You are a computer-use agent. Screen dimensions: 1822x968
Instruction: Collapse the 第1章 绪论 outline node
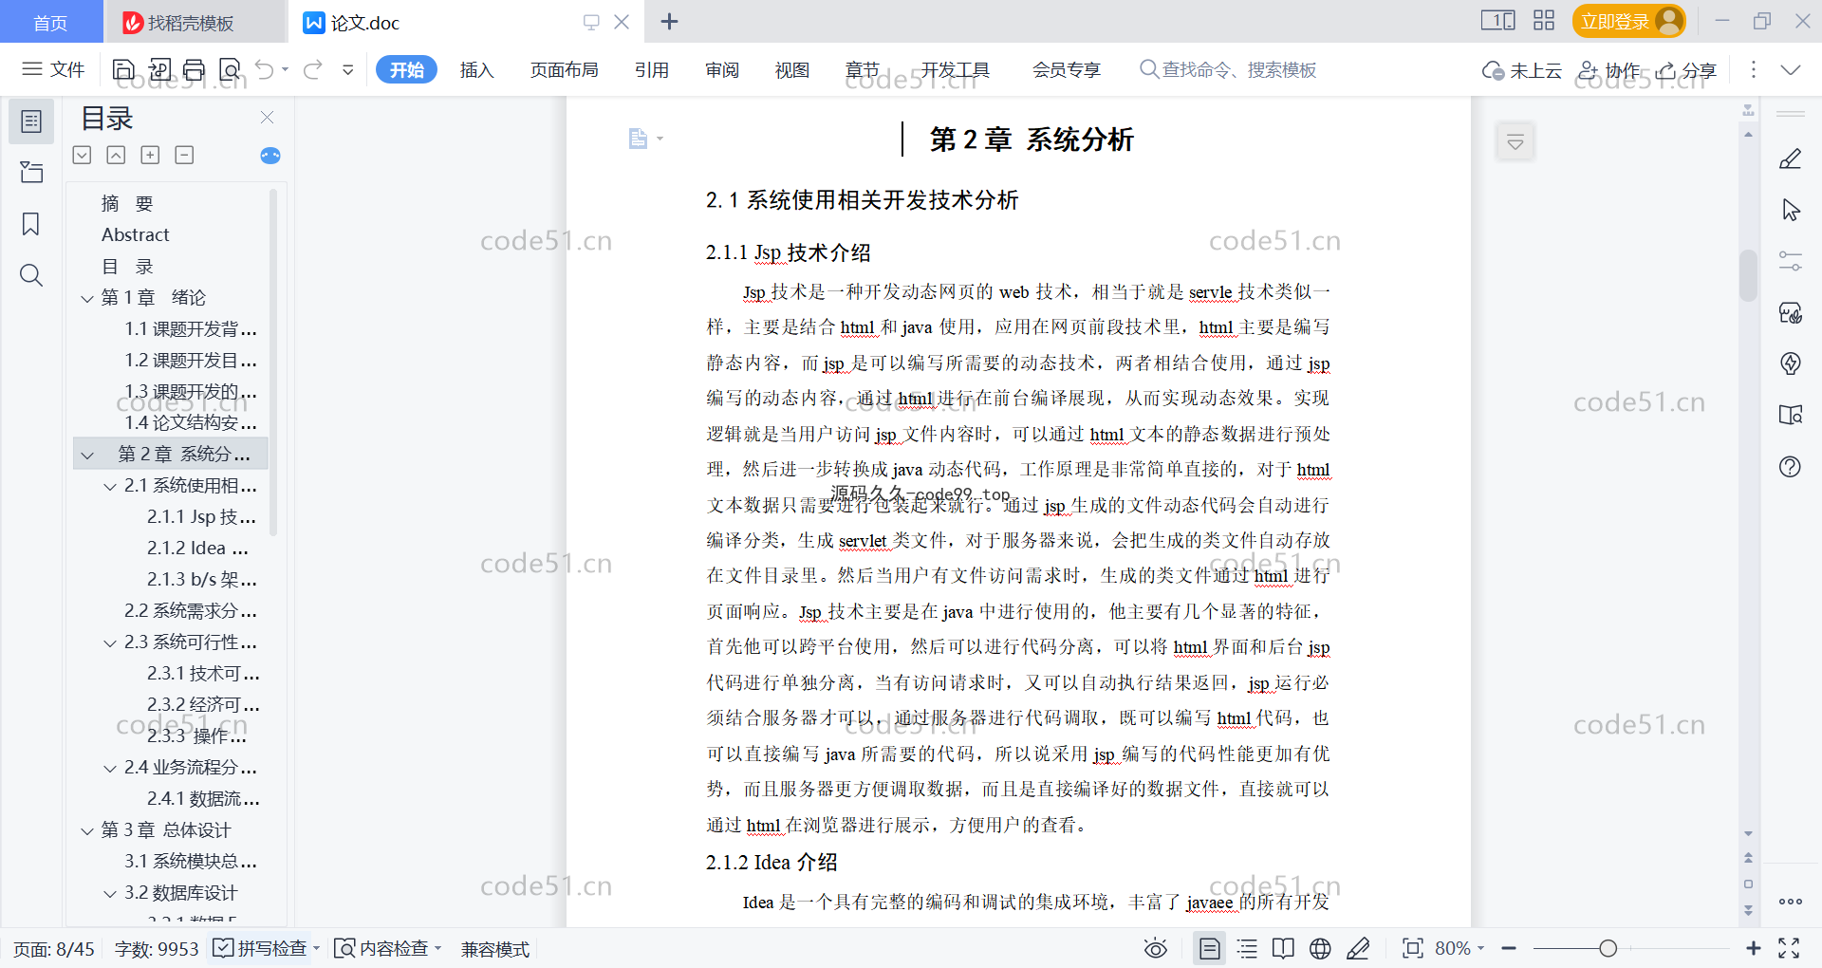pos(87,299)
